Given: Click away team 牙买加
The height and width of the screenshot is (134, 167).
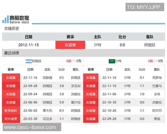Looking at the screenshot, I should click(x=76, y=86).
